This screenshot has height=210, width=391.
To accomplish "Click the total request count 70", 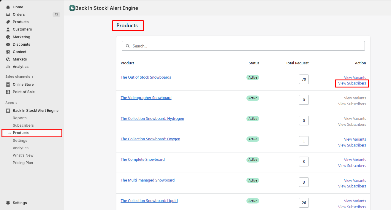I will 304,79.
